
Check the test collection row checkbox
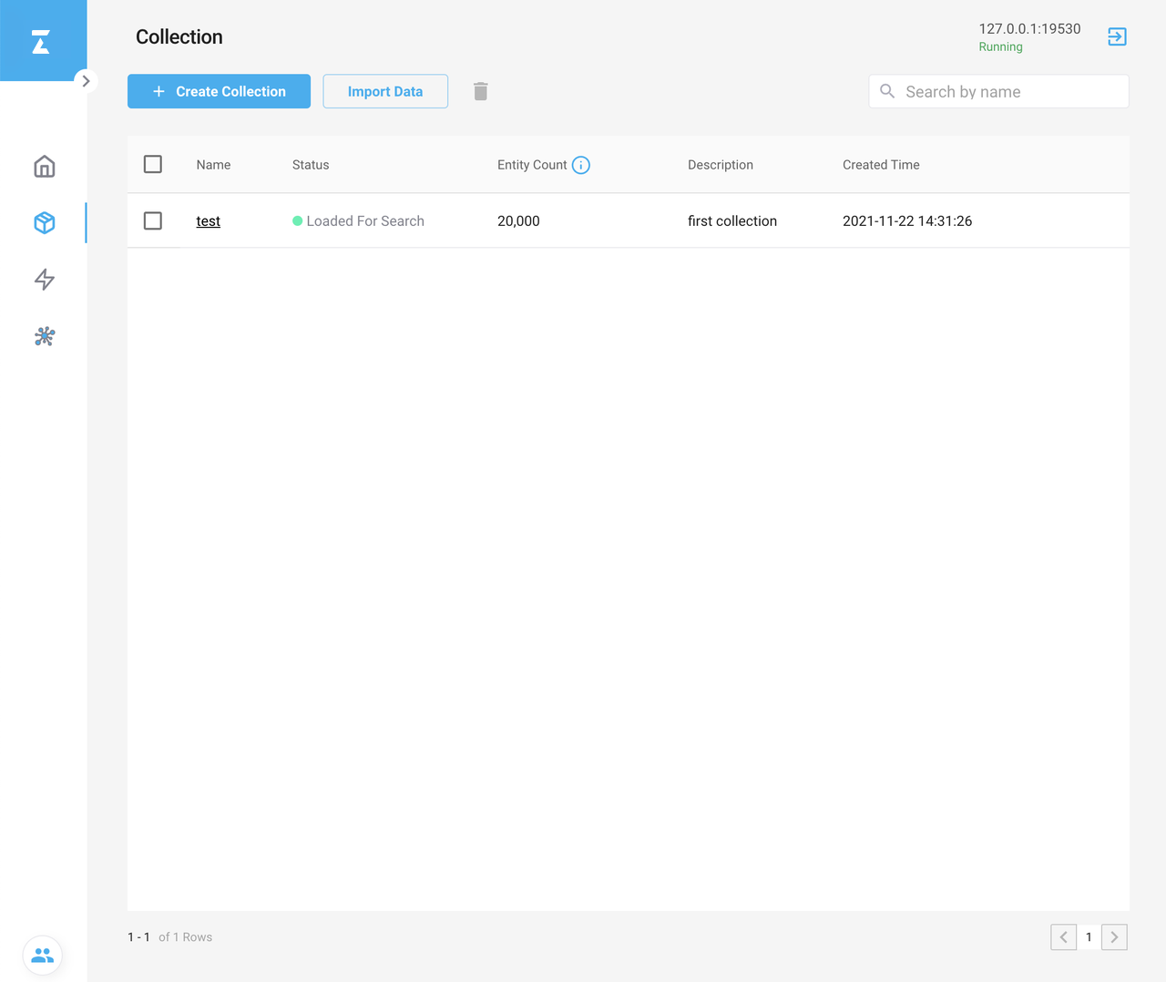pyautogui.click(x=153, y=220)
